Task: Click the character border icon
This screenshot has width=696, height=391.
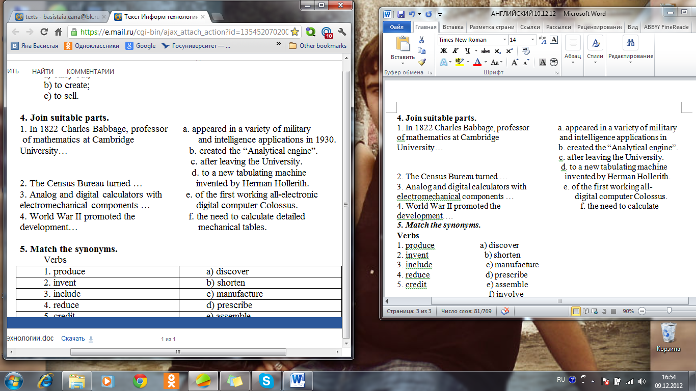Action: (554, 40)
